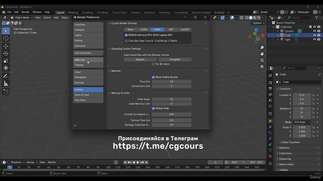This screenshot has height=181, width=323.
Task: Open the Get Extensions section
Action: click(x=88, y=53)
